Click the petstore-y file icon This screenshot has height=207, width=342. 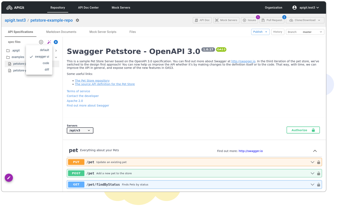click(10, 70)
